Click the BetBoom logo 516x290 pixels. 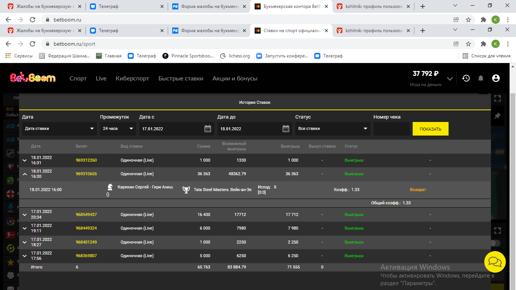point(33,78)
